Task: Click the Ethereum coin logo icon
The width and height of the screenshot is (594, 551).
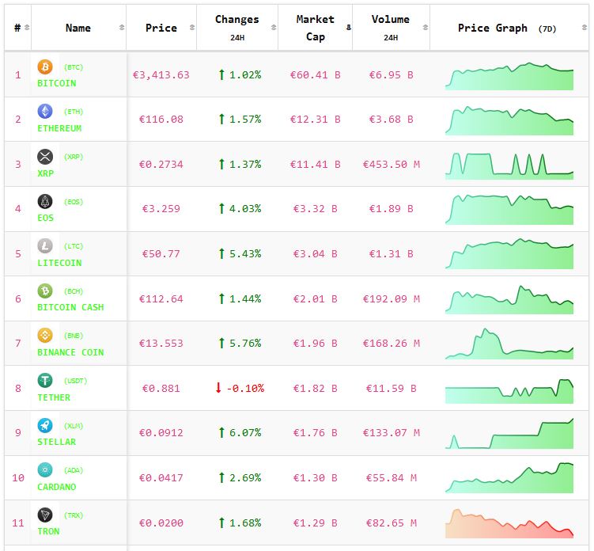Action: click(45, 112)
